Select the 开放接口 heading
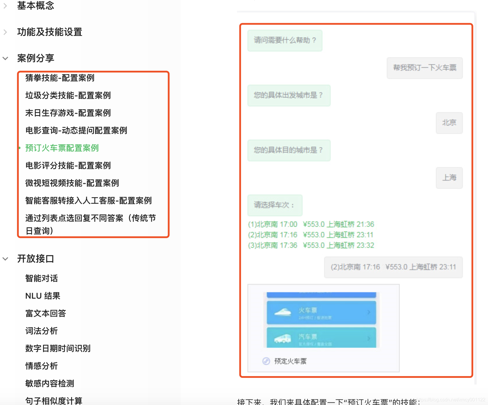488x405 pixels. (36, 259)
